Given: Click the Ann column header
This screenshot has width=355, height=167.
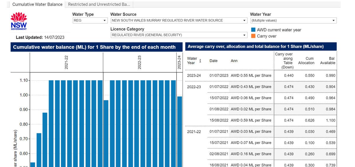Looking at the screenshot, I should coord(234,61).
